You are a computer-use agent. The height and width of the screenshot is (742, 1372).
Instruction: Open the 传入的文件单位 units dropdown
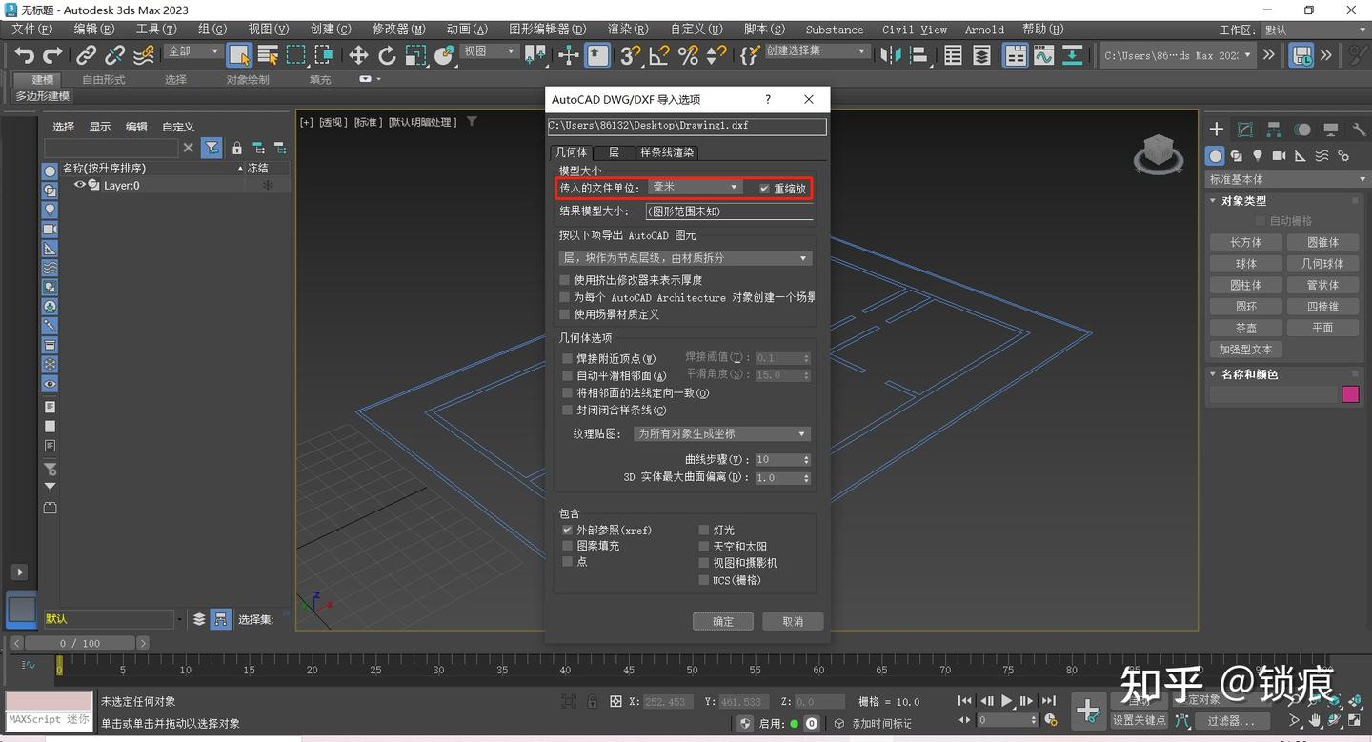pyautogui.click(x=694, y=188)
